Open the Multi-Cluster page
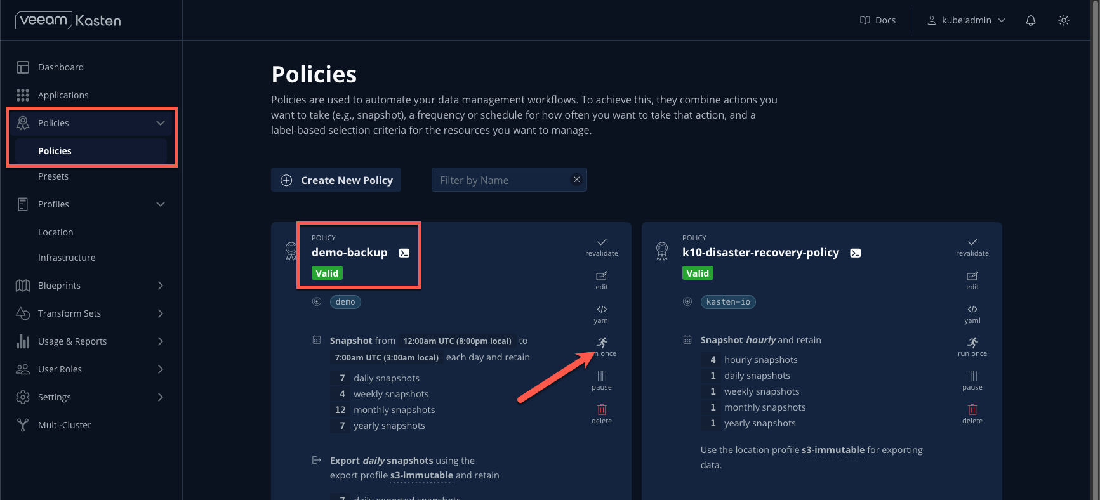The width and height of the screenshot is (1100, 500). click(65, 425)
